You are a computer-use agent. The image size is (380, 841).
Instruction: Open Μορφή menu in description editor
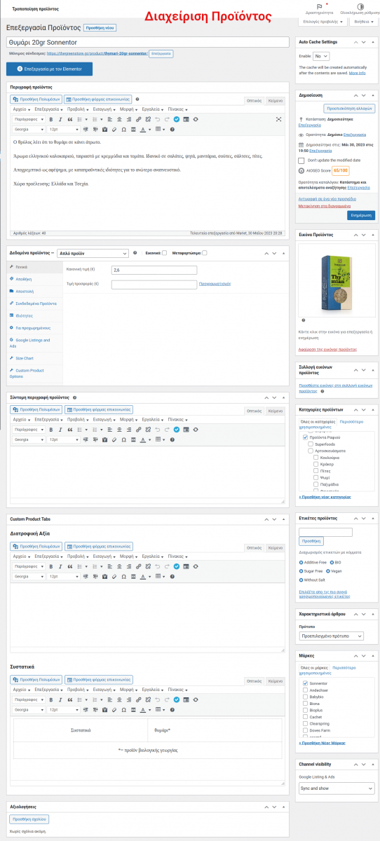pyautogui.click(x=128, y=109)
